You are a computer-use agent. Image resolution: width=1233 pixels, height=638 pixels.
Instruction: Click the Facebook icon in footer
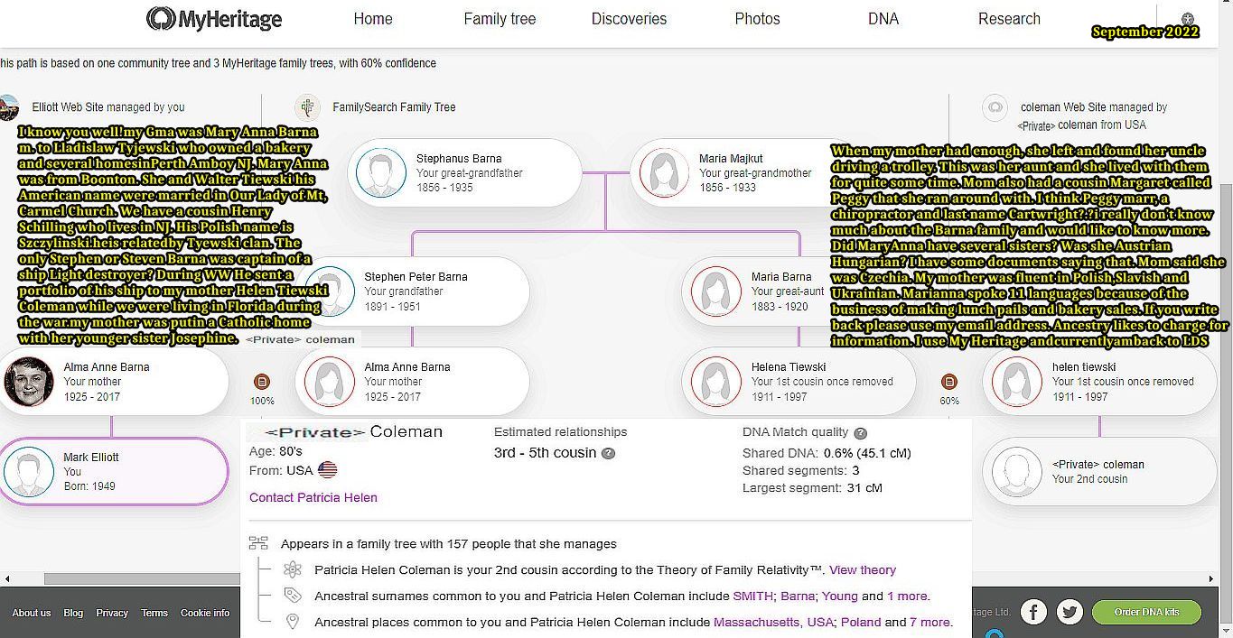[1033, 612]
